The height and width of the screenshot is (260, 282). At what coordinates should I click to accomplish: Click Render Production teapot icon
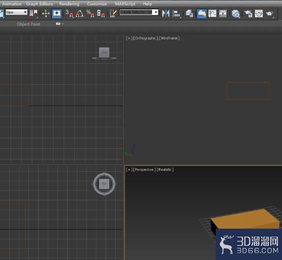pyautogui.click(x=270, y=14)
